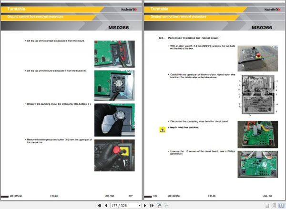Click the photo of the mount tab with arrow
This screenshot has height=209, width=286.
coord(114,86)
